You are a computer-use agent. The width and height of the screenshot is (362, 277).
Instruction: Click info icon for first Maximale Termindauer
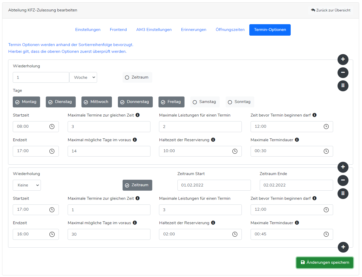(x=297, y=140)
